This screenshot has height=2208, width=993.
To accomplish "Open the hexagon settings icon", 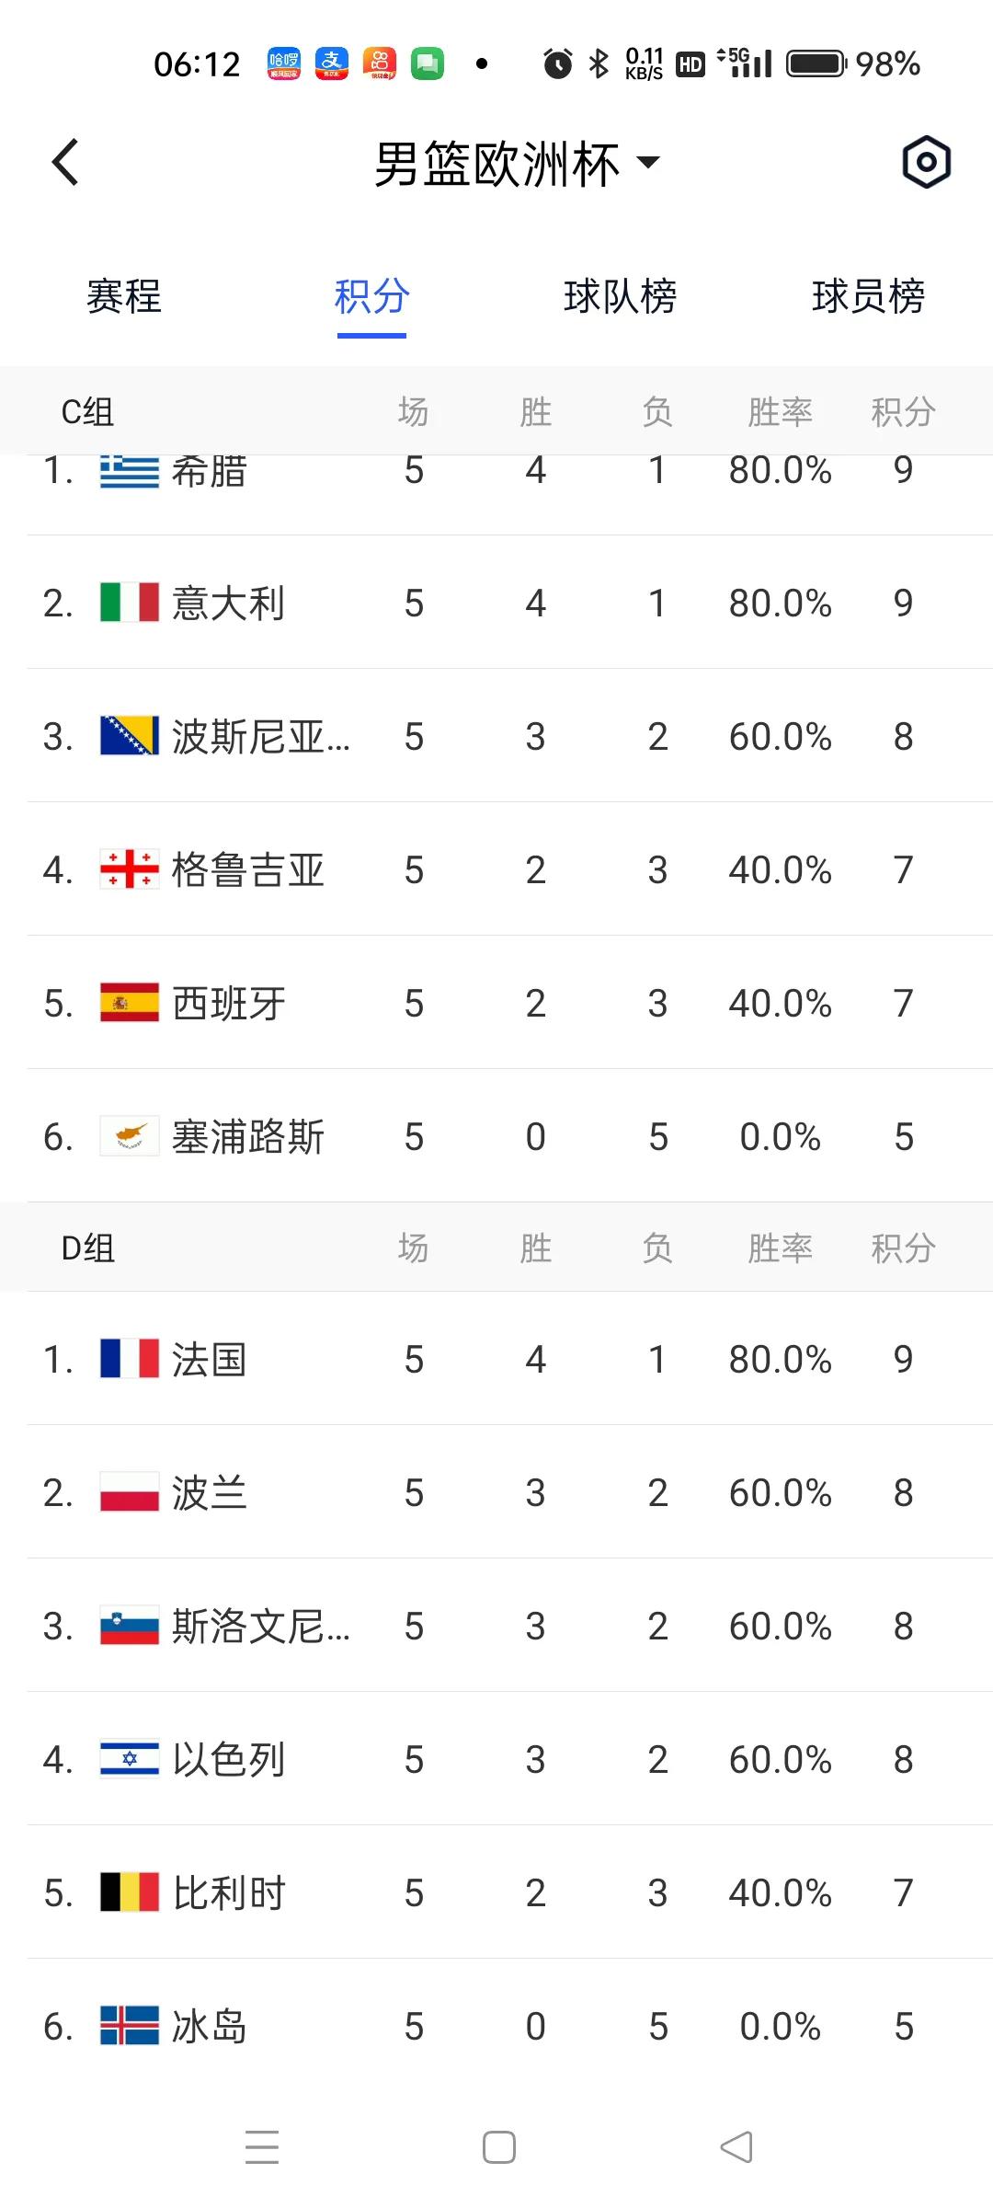I will click(x=926, y=163).
